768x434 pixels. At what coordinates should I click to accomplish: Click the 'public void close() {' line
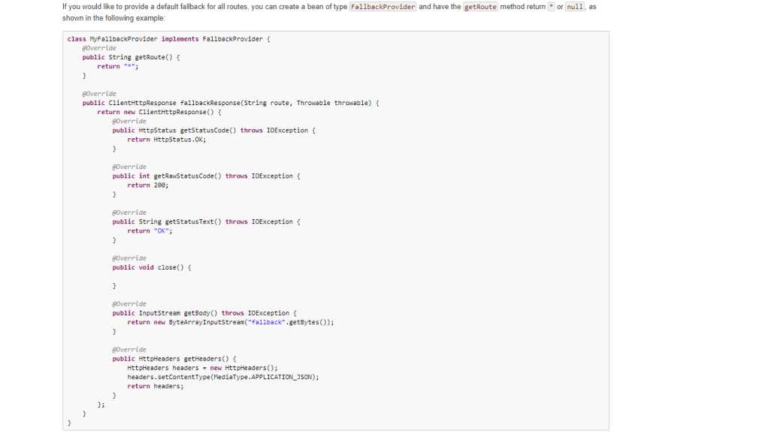(x=151, y=267)
